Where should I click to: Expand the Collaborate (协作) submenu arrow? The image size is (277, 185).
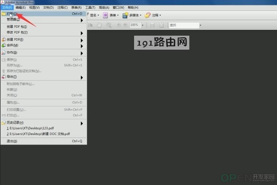tap(82, 53)
